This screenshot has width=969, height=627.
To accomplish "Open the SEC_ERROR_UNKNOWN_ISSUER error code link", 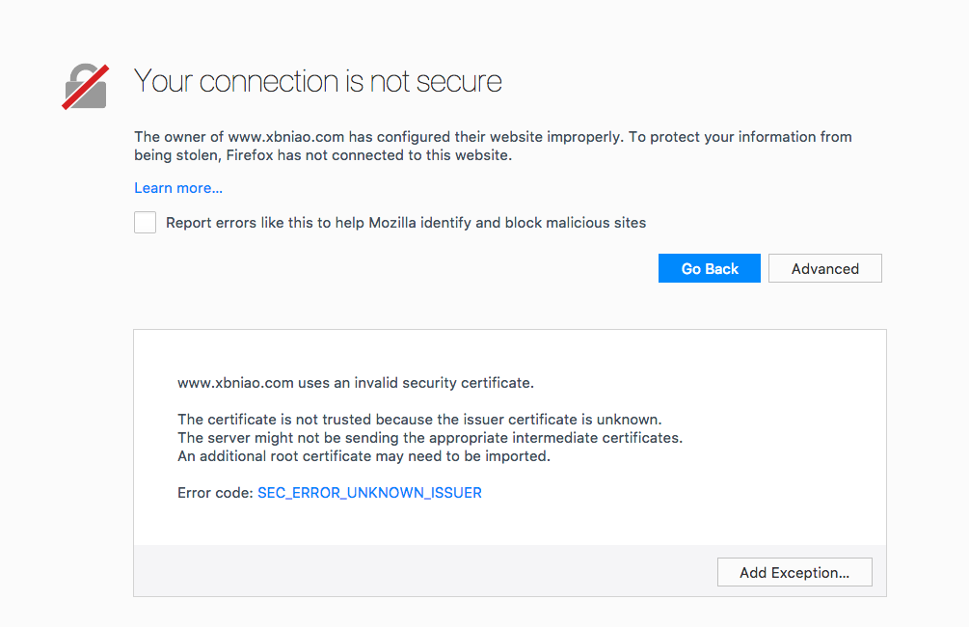I will pyautogui.click(x=369, y=493).
